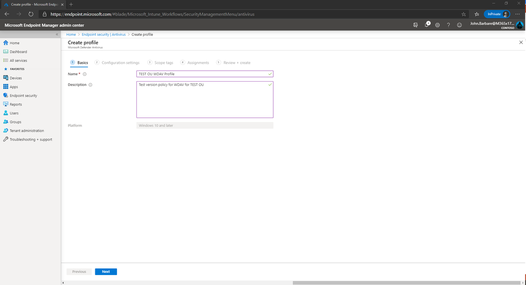
Task: Select the Basics step tab
Action: click(79, 63)
